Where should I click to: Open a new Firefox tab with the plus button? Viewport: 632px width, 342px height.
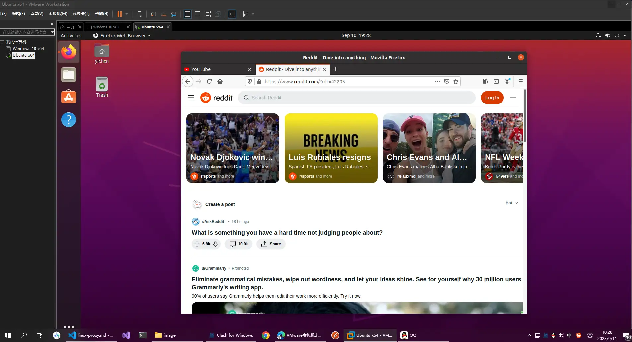tap(336, 69)
